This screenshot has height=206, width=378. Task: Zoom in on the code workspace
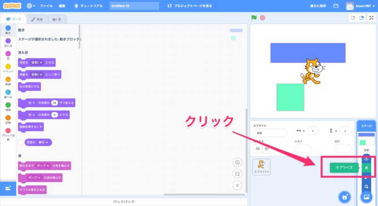click(x=237, y=162)
